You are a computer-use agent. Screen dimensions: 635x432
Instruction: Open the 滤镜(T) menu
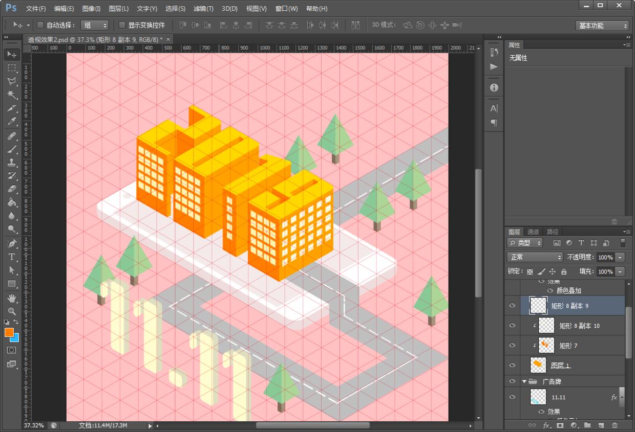[x=203, y=9]
